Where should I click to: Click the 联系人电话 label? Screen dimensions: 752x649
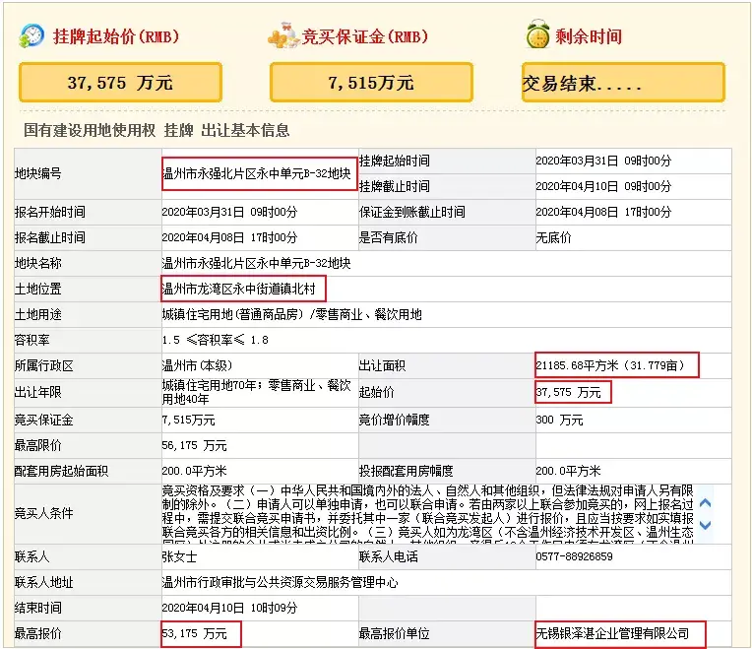coord(388,556)
